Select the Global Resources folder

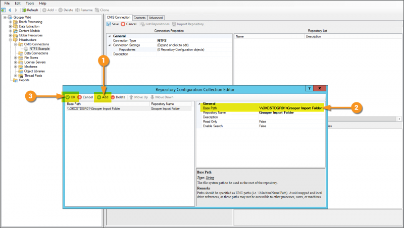click(31, 35)
